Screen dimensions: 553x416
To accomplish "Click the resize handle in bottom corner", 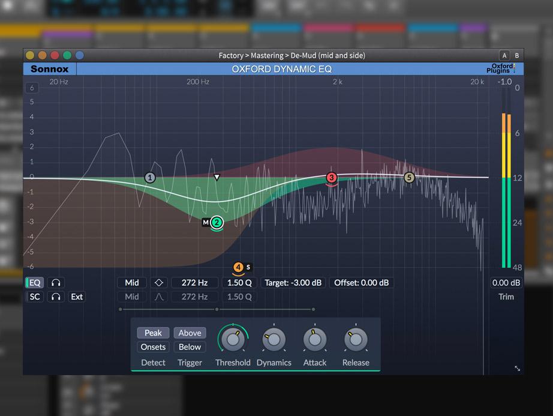I will coord(517,369).
